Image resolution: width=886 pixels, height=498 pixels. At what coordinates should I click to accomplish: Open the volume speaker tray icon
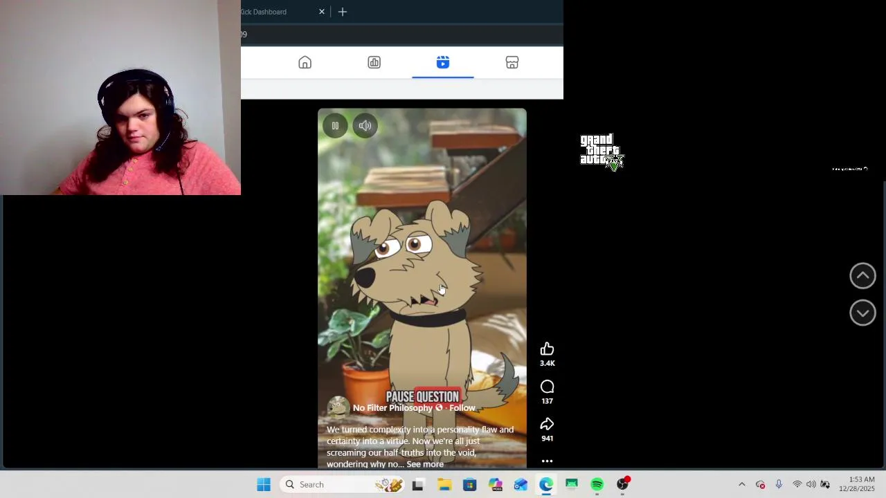(x=811, y=485)
